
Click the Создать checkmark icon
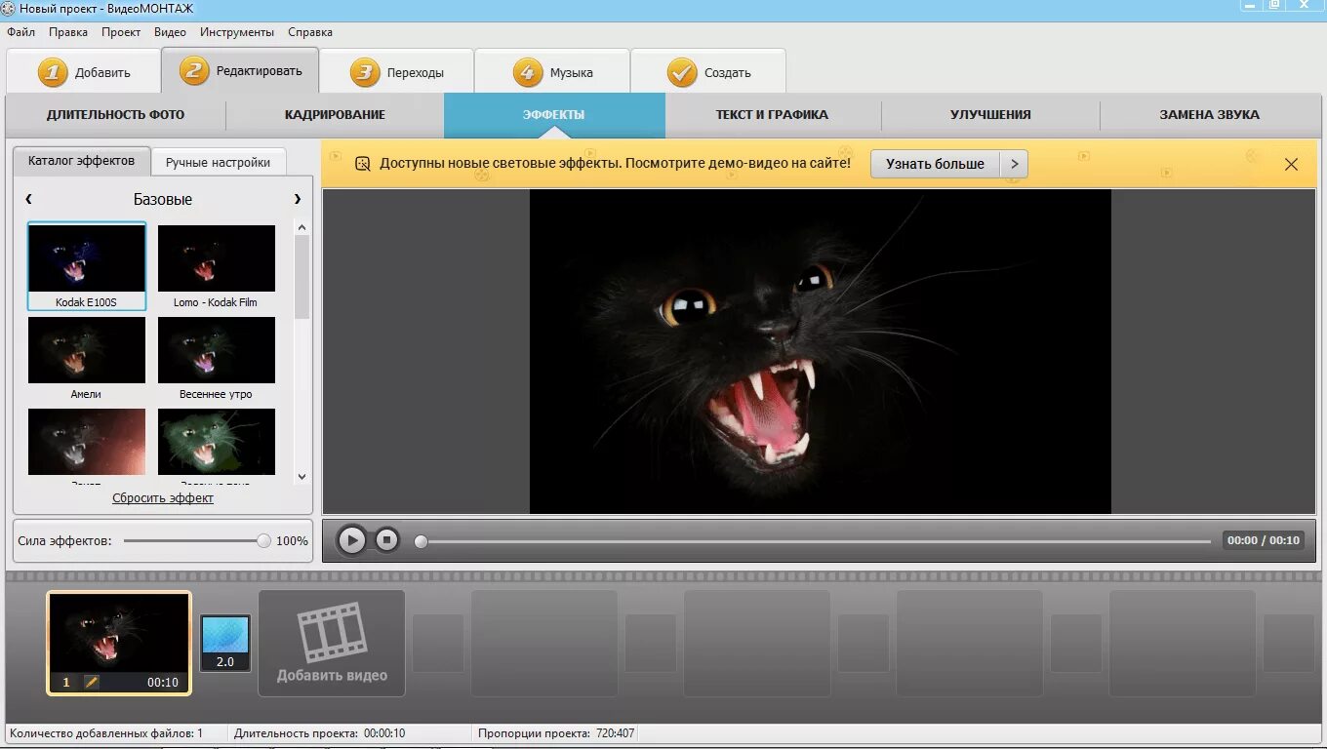(681, 72)
